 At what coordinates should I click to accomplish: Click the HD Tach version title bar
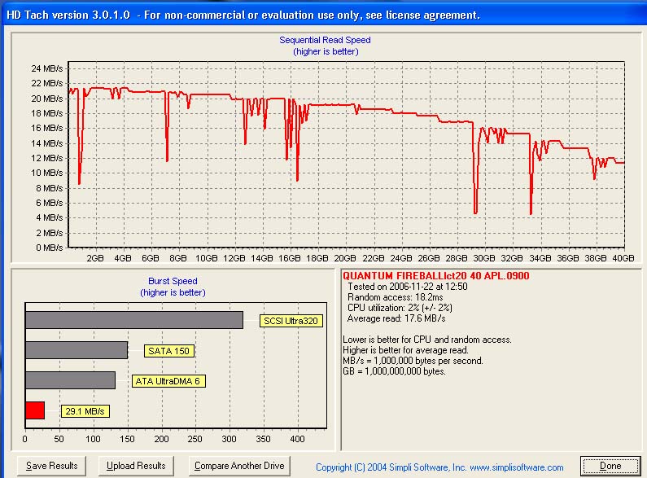324,15
